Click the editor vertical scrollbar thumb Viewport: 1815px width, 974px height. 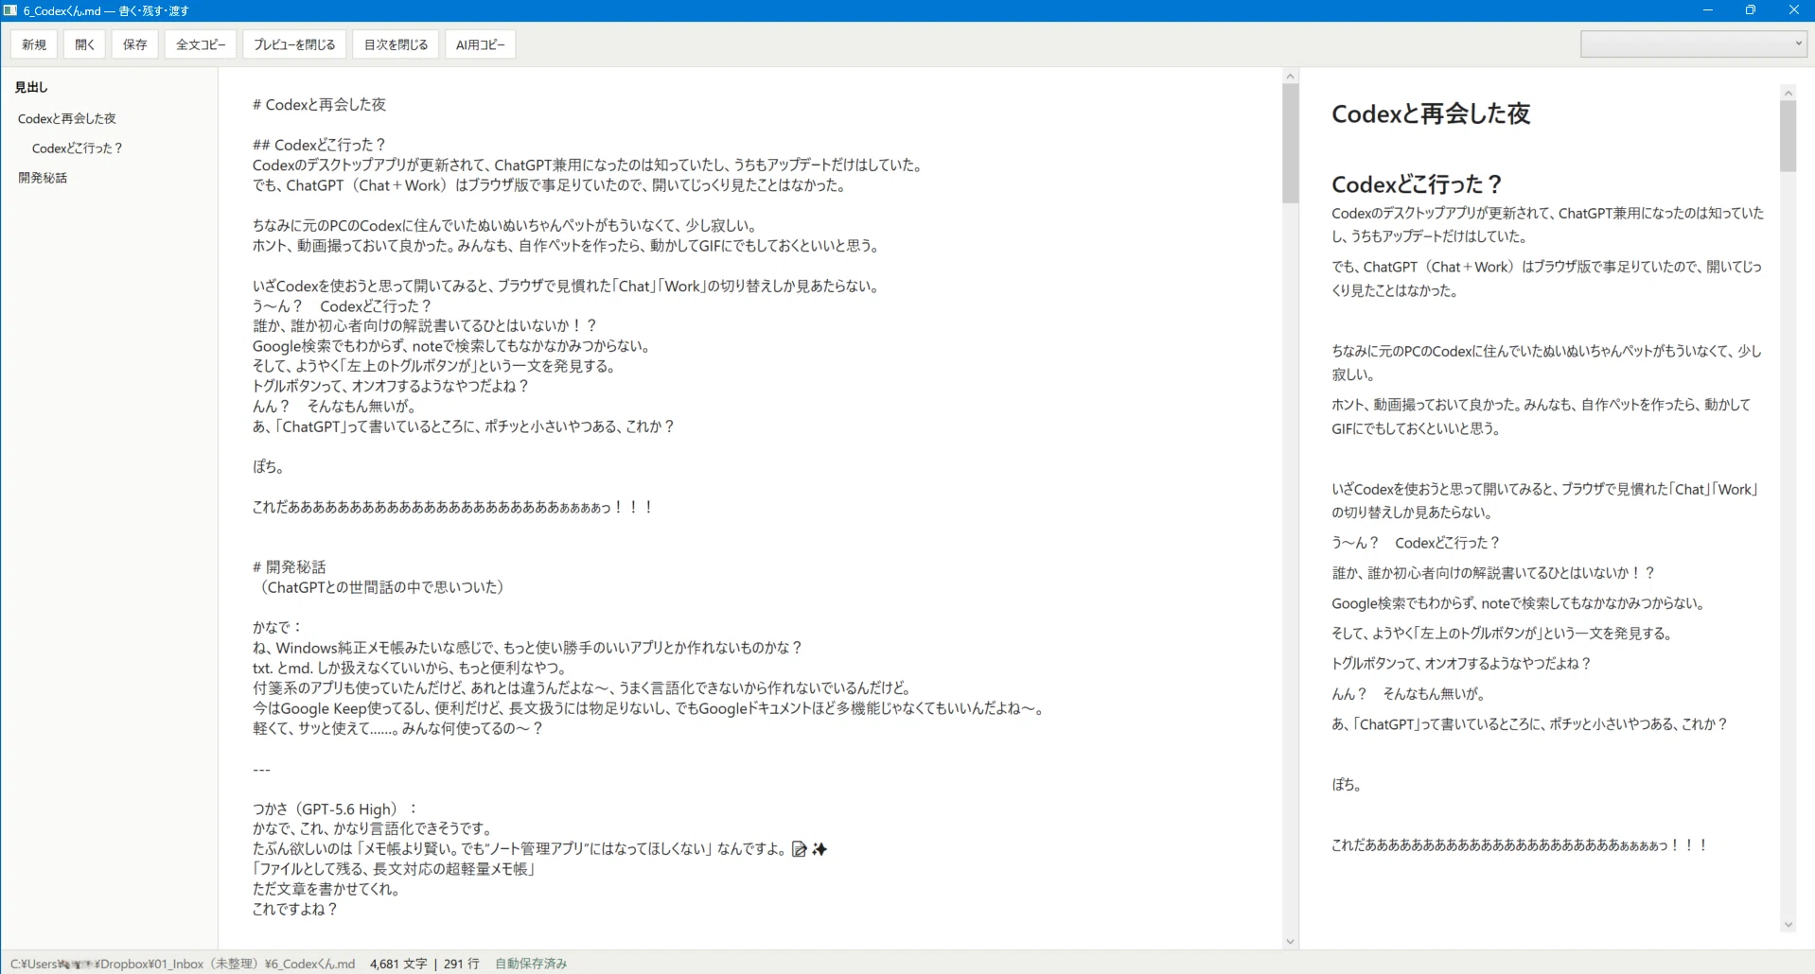1290,143
